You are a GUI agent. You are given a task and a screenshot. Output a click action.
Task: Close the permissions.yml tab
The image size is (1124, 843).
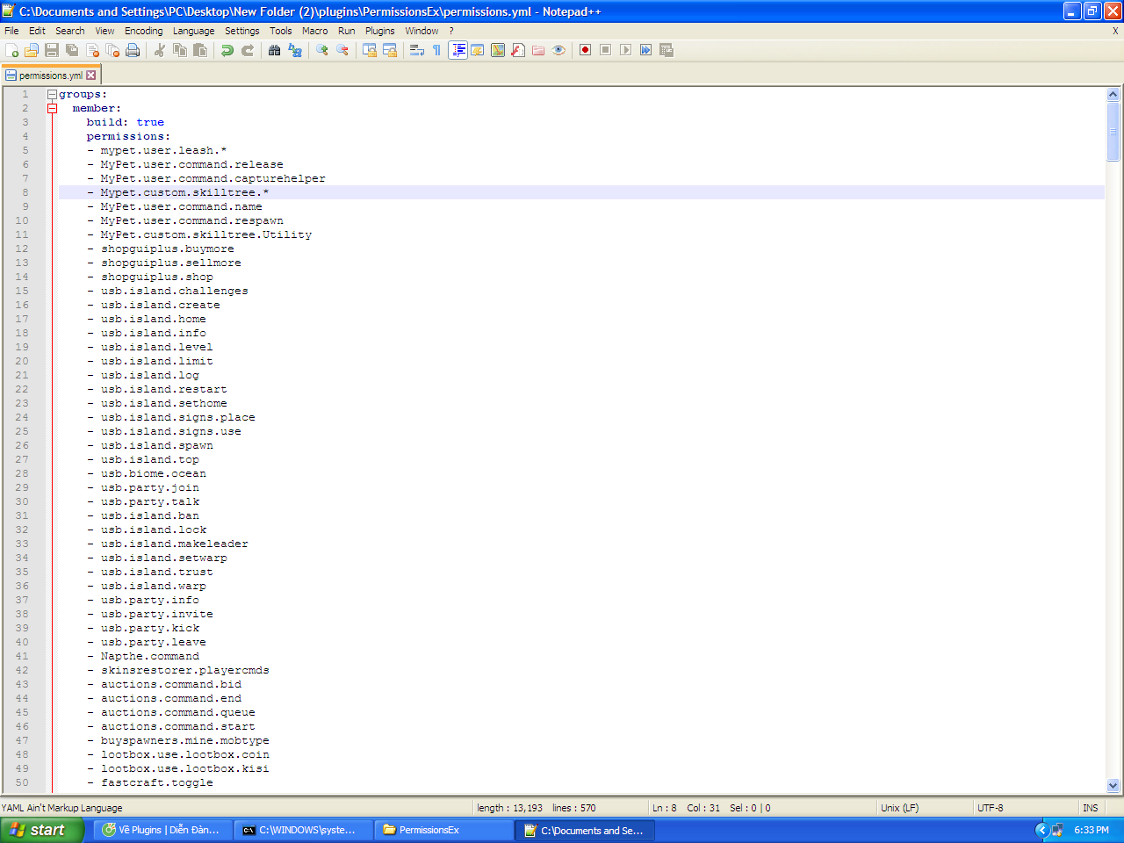[x=90, y=76]
